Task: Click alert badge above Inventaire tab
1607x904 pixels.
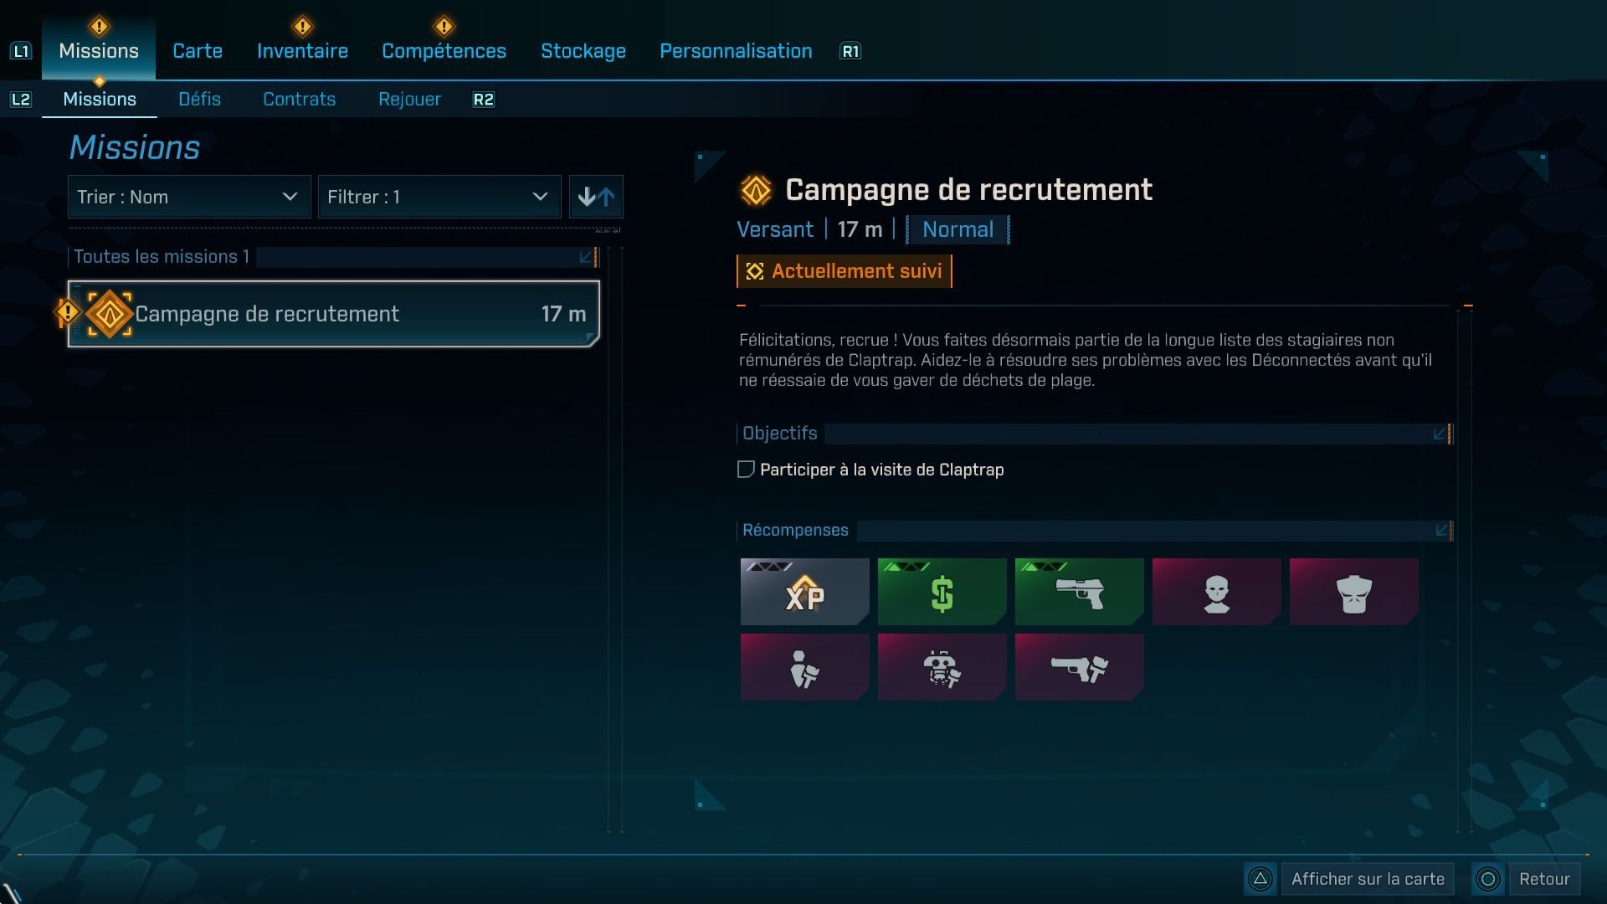Action: tap(302, 27)
